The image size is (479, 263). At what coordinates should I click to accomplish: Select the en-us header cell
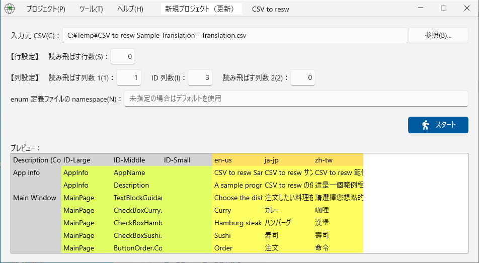[237, 160]
